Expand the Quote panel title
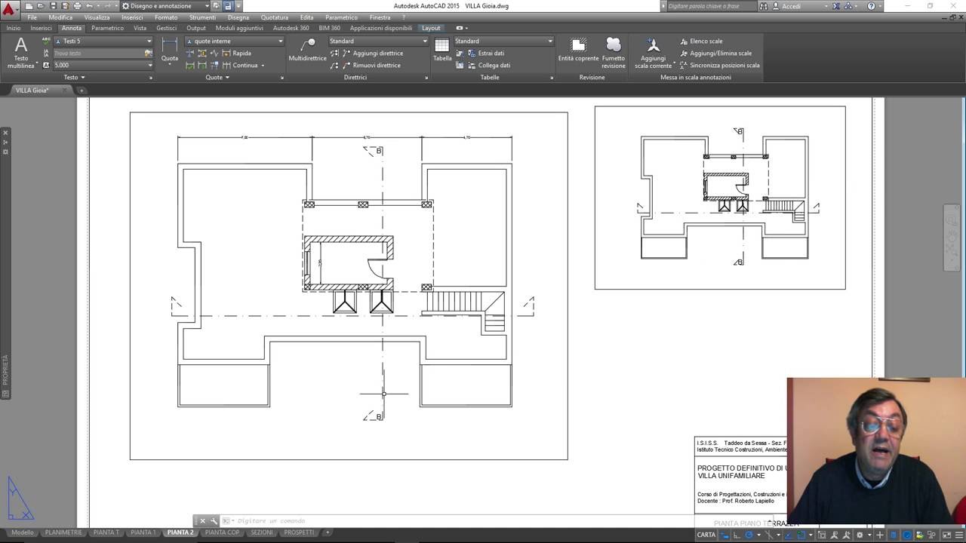This screenshot has width=966, height=543. tap(217, 77)
